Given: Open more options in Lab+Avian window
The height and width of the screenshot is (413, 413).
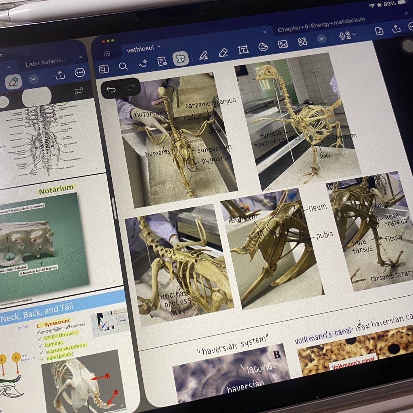Looking at the screenshot, I should [79, 73].
